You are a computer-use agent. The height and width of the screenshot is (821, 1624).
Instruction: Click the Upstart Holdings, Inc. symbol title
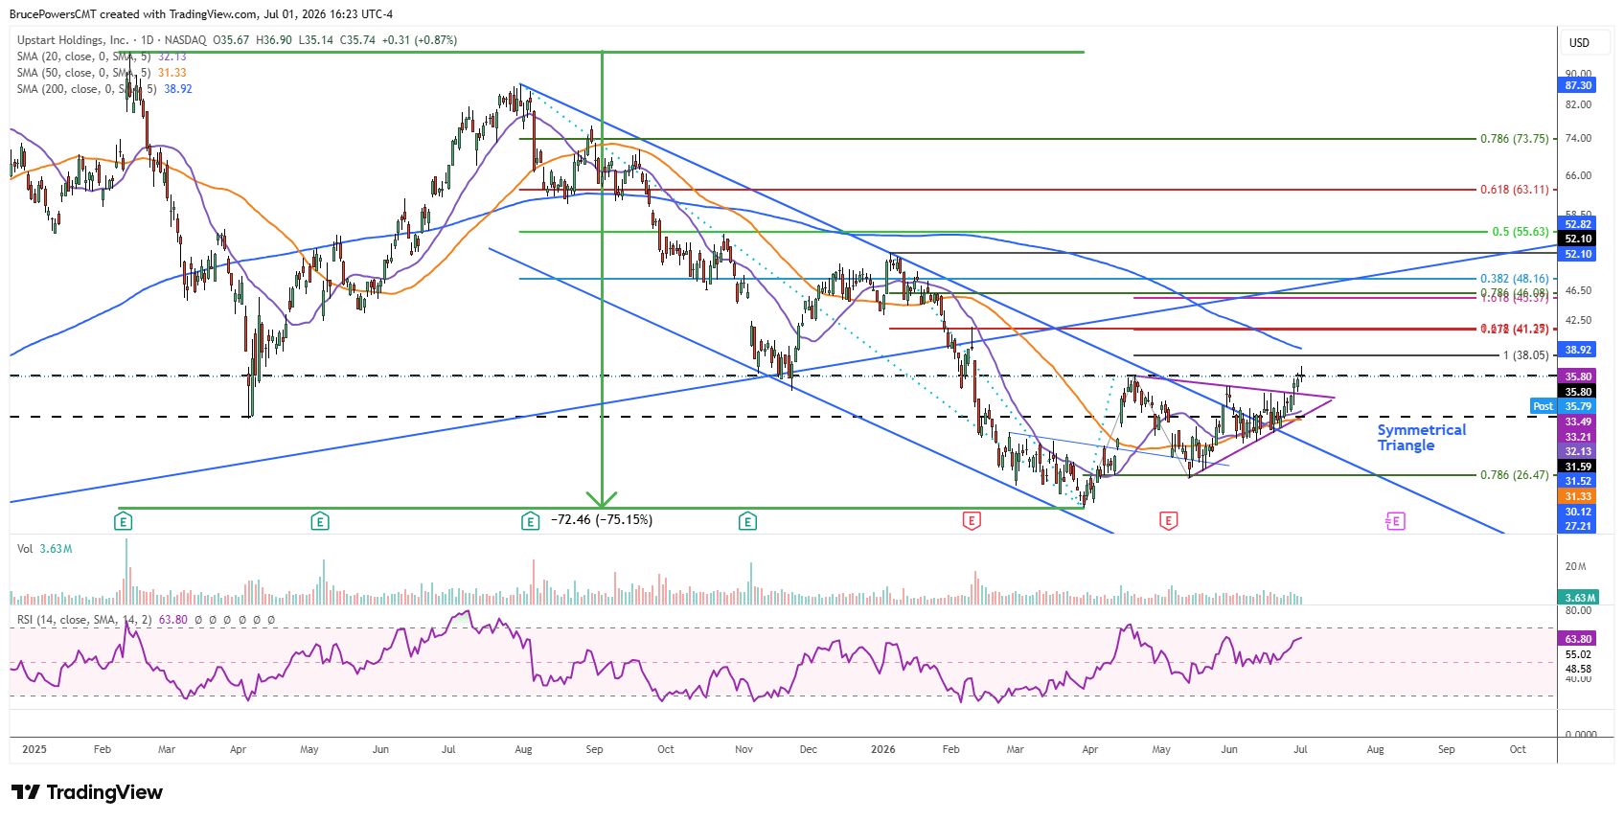tap(73, 40)
